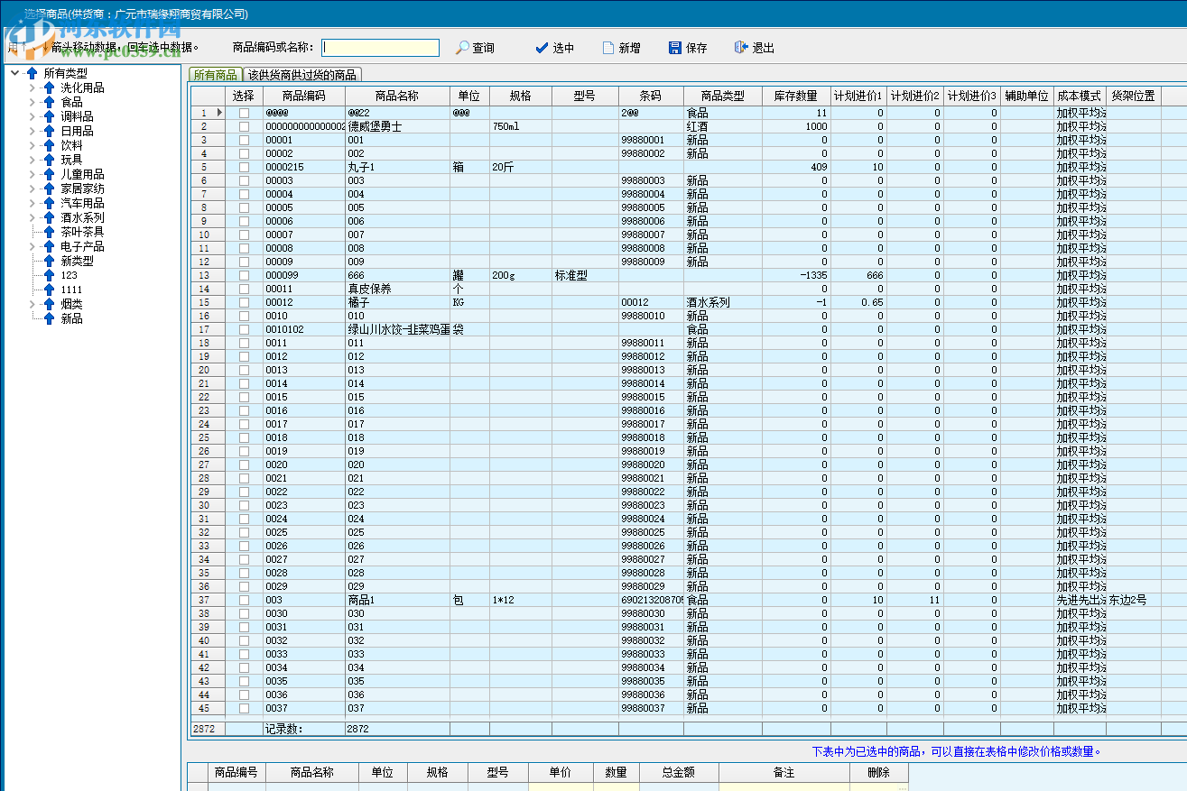Viewport: 1187px width, 791px height.
Task: Click the magnifier icon beside 查询
Action: pyautogui.click(x=462, y=48)
